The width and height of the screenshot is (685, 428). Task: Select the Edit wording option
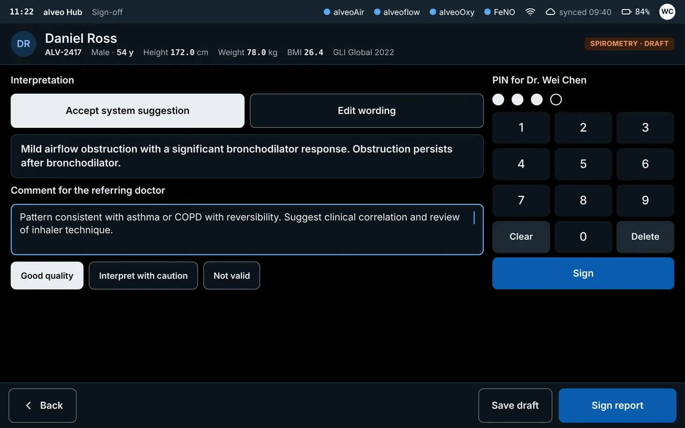tap(367, 111)
